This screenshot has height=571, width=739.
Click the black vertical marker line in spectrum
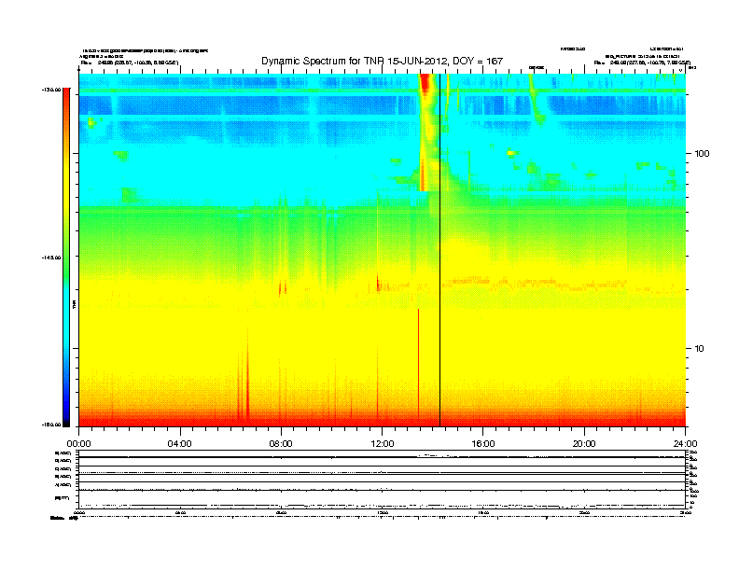click(439, 250)
